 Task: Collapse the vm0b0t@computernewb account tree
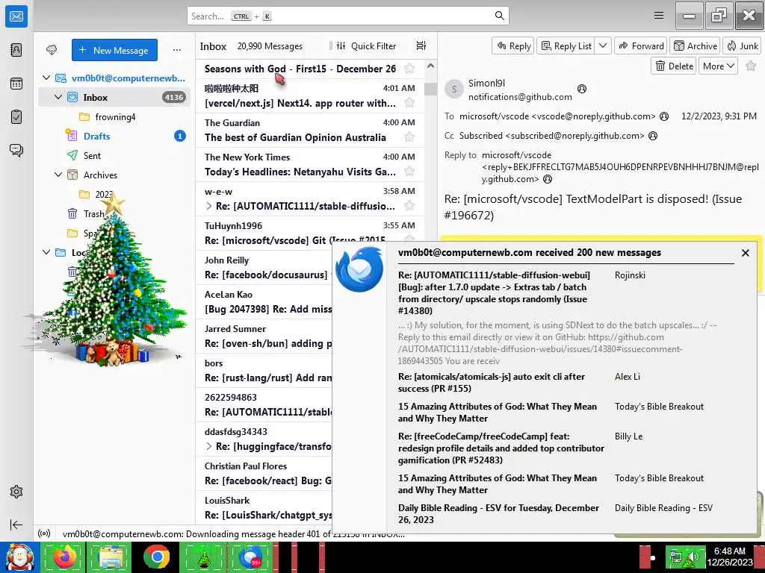pyautogui.click(x=46, y=78)
